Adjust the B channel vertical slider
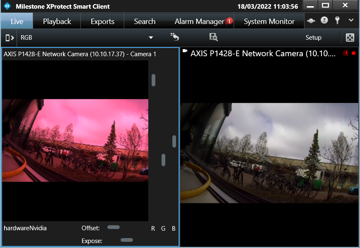The width and height of the screenshot is (360, 248). pyautogui.click(x=174, y=141)
